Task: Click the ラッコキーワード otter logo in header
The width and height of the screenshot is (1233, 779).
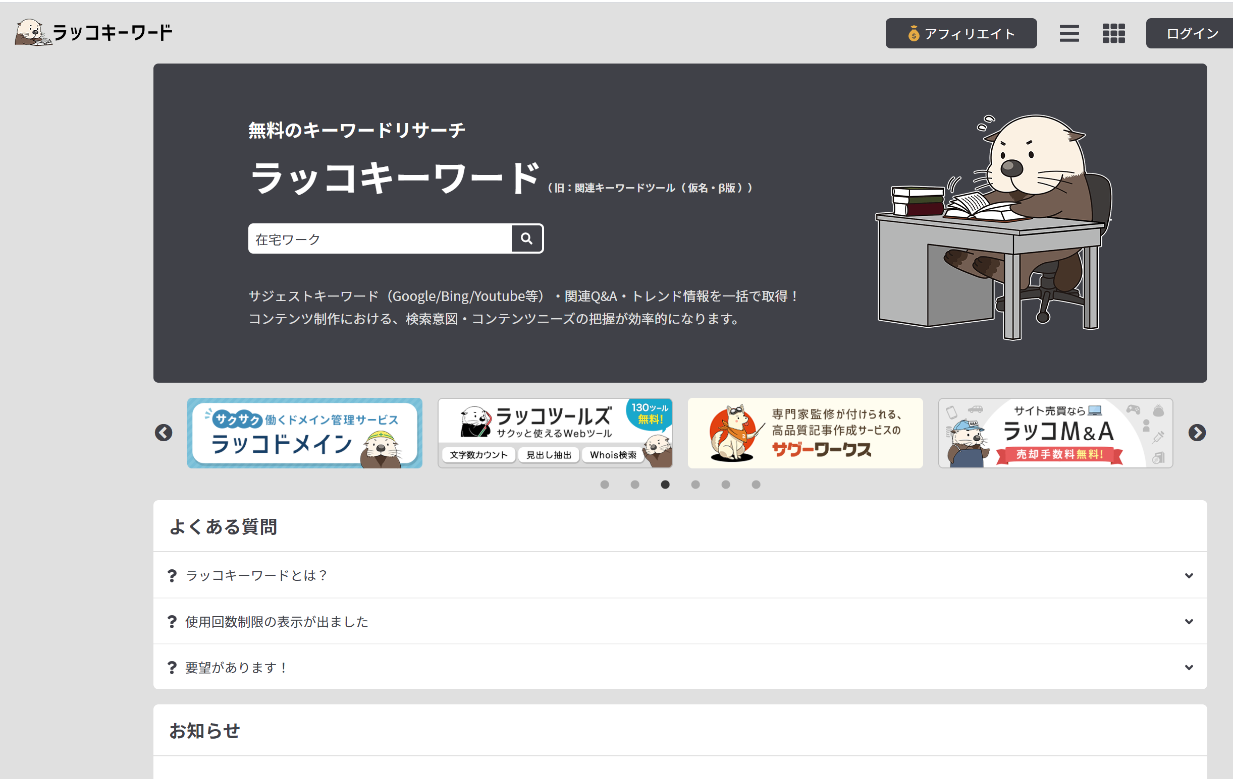Action: 94,32
